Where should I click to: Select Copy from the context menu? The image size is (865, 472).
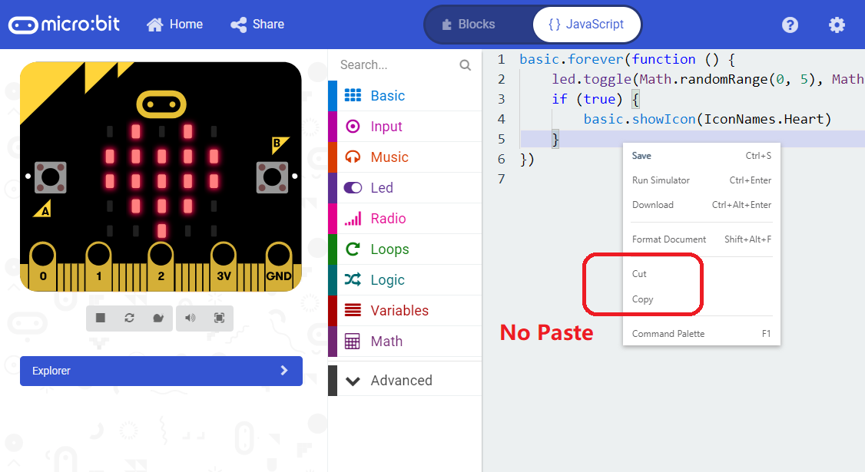point(642,299)
